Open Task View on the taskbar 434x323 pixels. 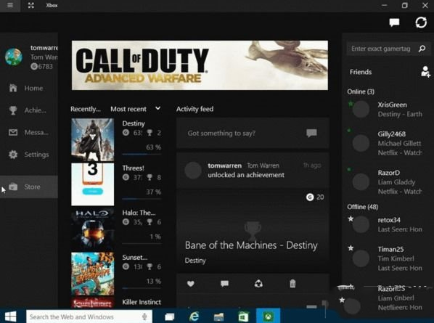(x=170, y=316)
